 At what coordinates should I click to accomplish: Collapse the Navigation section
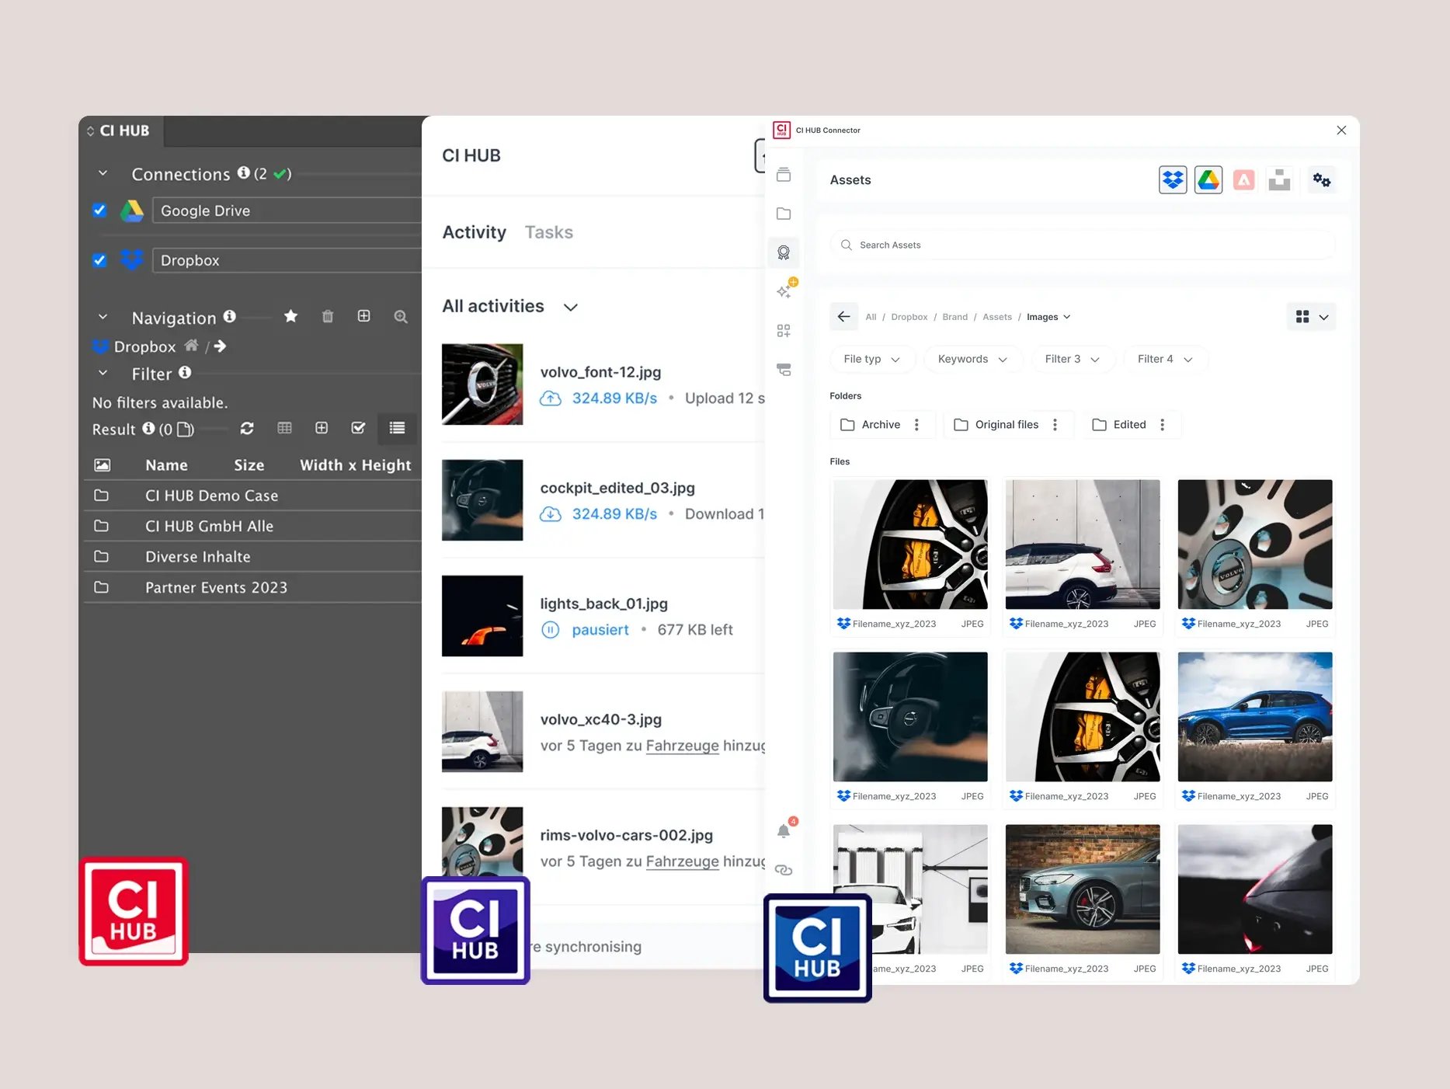[103, 317]
